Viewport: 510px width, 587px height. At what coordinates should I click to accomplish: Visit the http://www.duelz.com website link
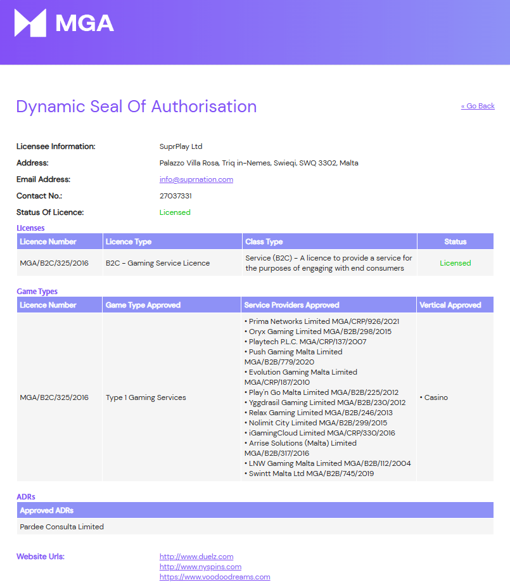(196, 557)
